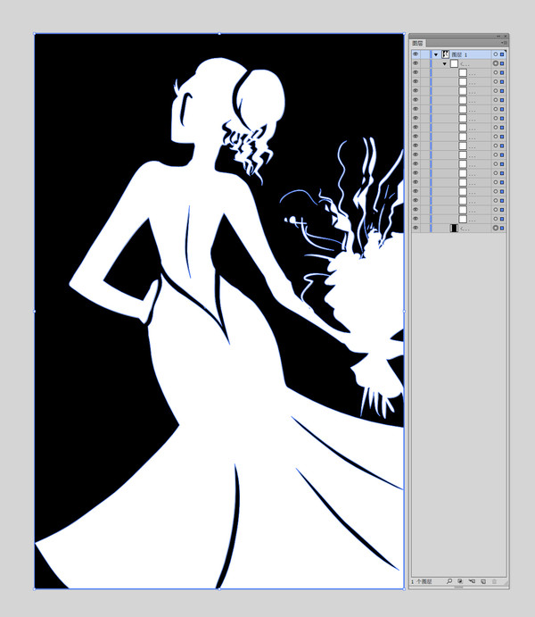Click the last white path row's thumbnail
535x617 pixels.
(x=463, y=219)
